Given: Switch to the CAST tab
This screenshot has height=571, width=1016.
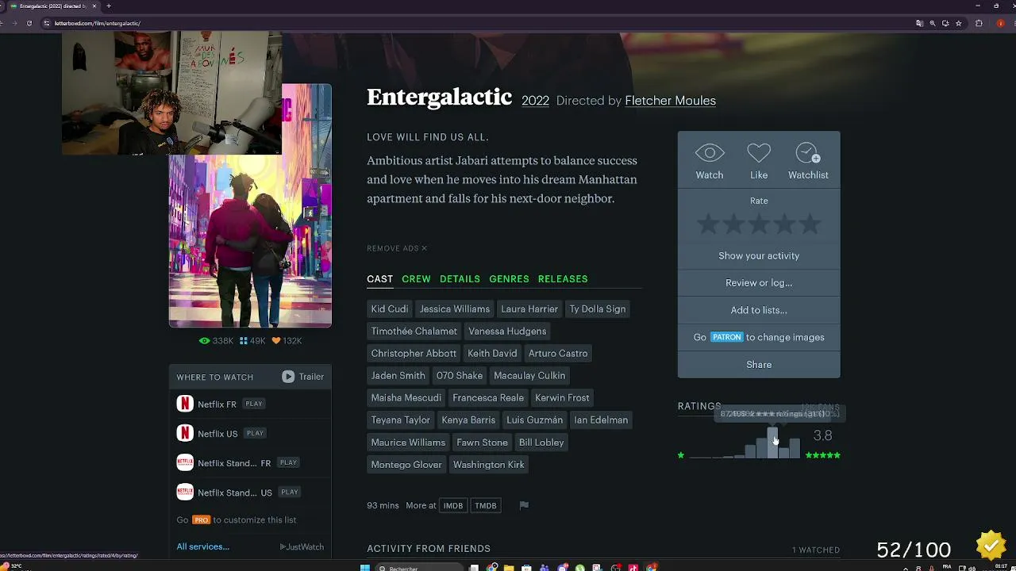Looking at the screenshot, I should pyautogui.click(x=379, y=279).
